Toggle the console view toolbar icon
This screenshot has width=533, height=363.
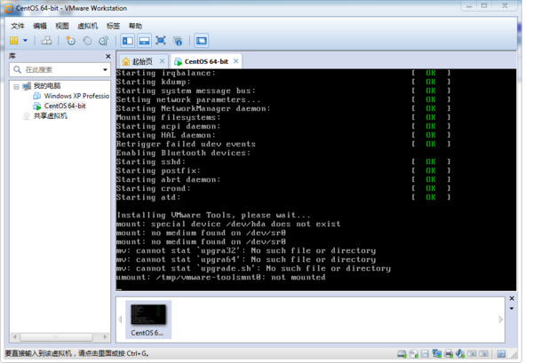202,41
